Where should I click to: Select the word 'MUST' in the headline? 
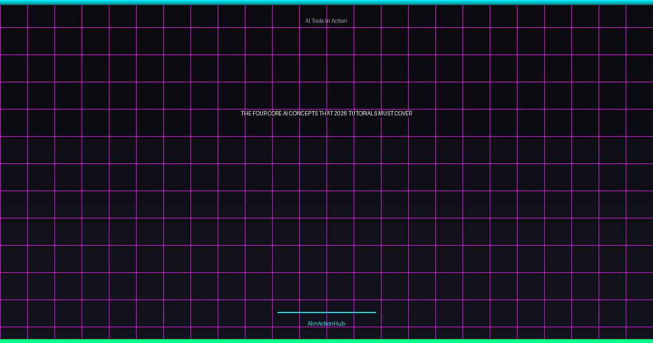coord(386,114)
